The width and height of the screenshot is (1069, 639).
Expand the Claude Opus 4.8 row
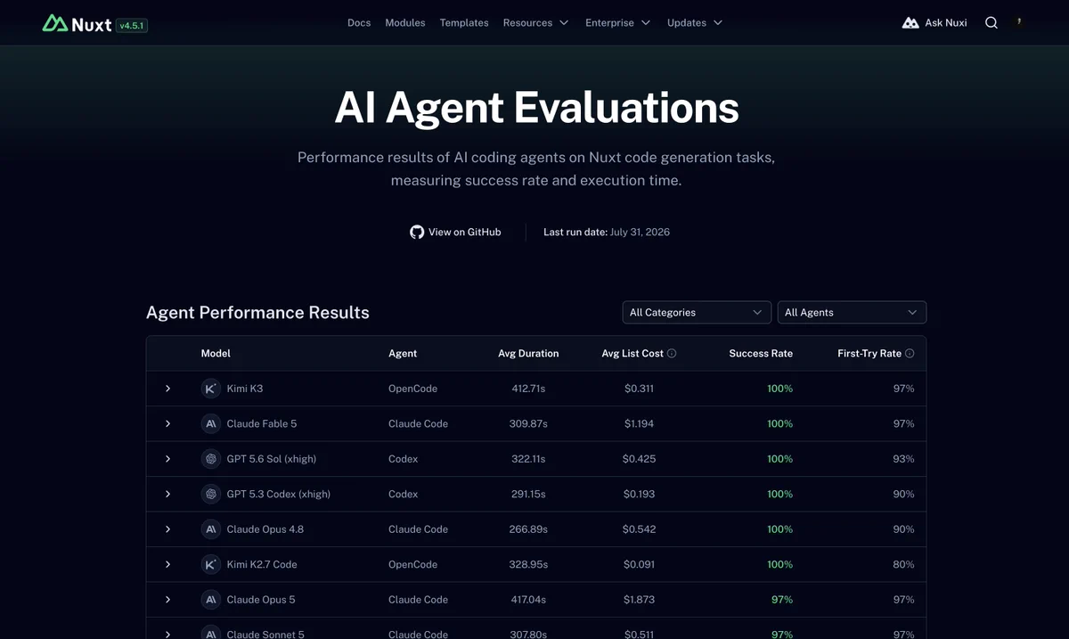pos(167,529)
